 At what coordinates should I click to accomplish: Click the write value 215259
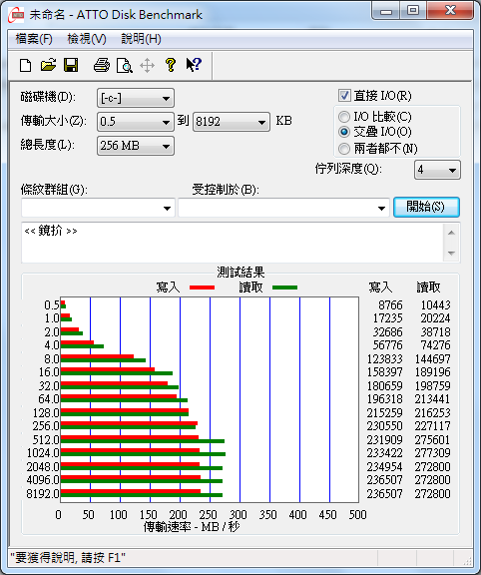pyautogui.click(x=385, y=413)
